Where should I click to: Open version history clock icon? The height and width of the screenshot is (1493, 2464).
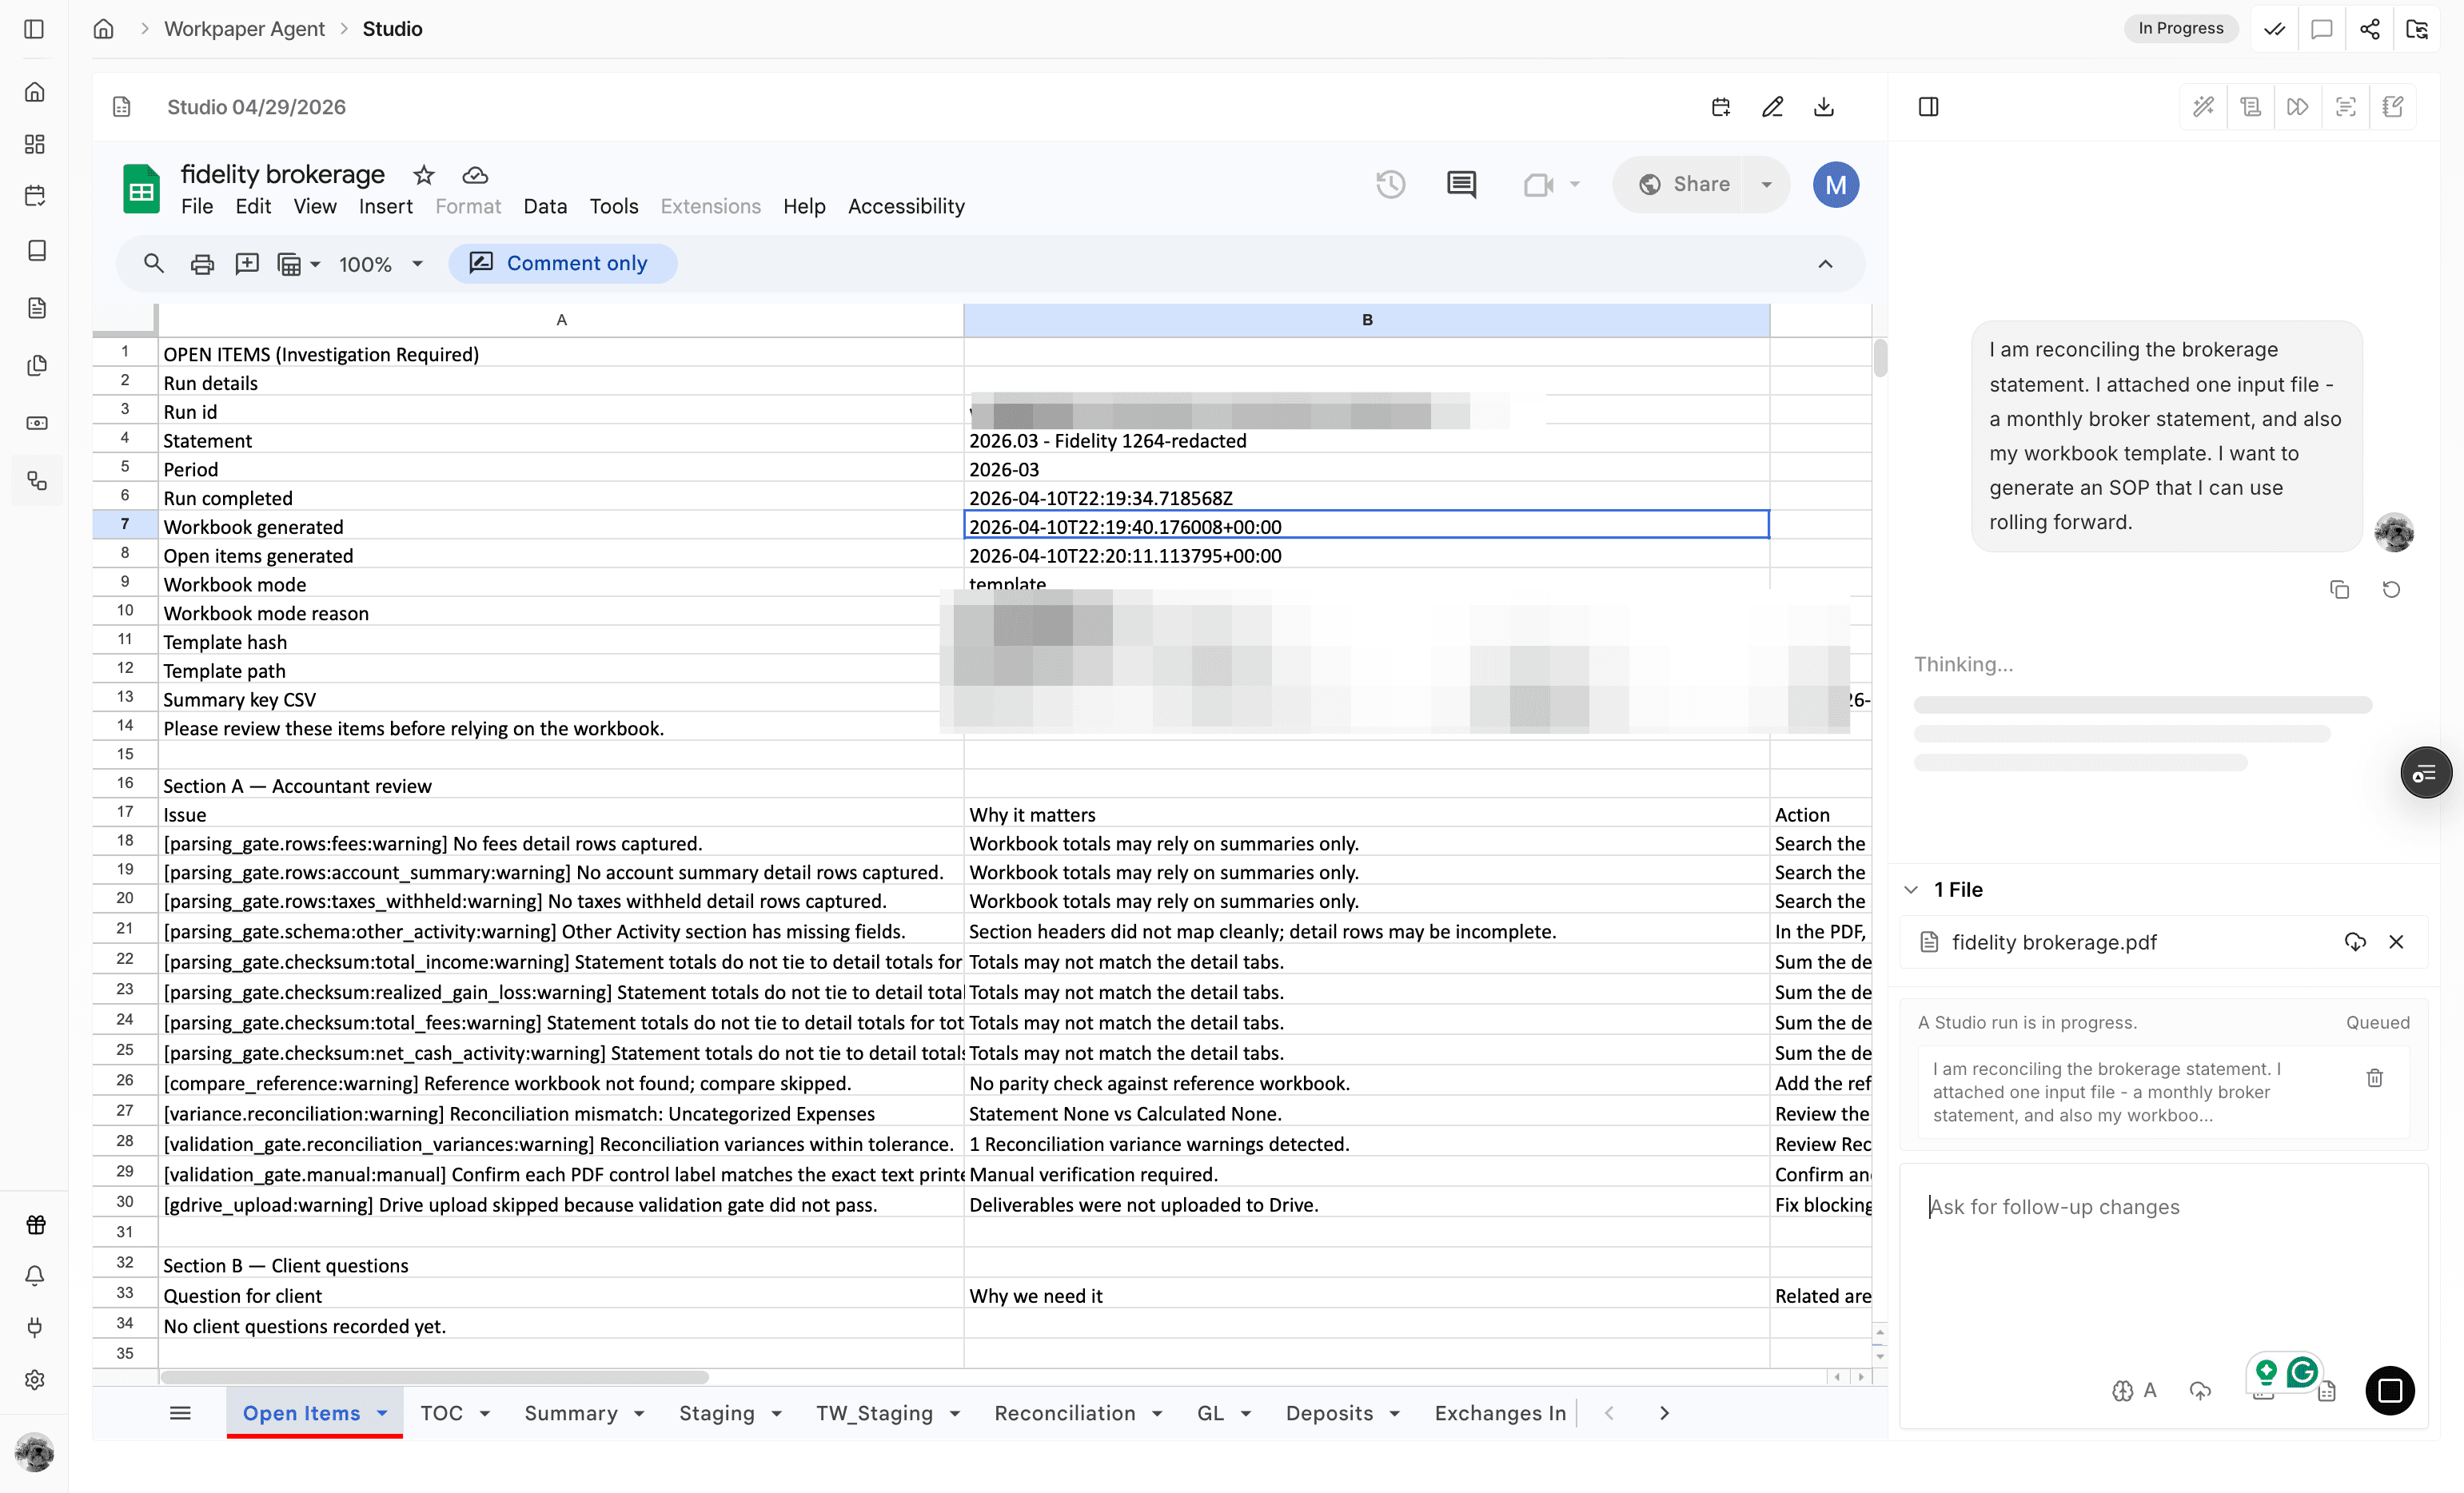coord(1391,184)
